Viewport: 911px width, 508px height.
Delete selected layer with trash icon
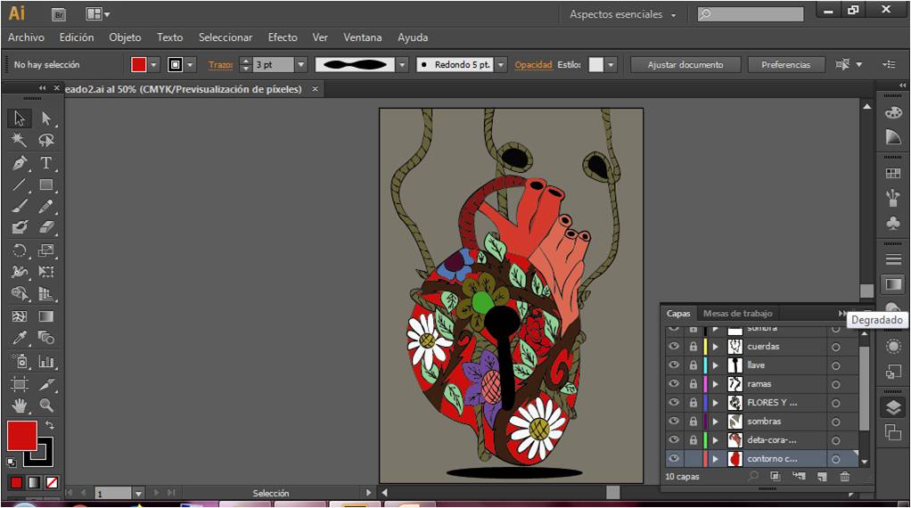[844, 477]
